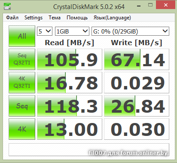
Task: Click the CrystalDiskMark app icon in title bar
Action: point(7,6)
